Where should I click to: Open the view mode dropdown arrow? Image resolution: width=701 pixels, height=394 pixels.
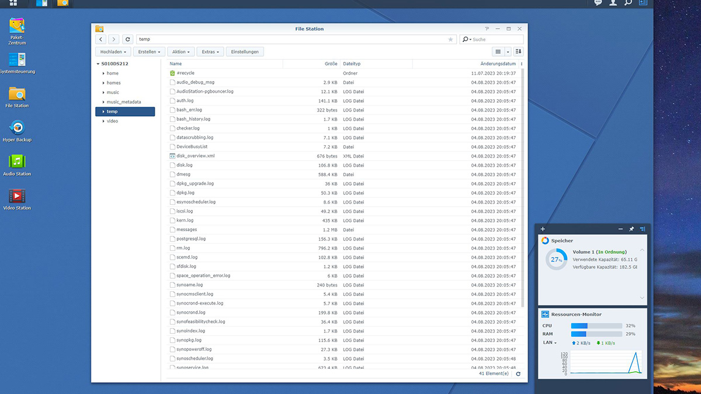tap(508, 52)
